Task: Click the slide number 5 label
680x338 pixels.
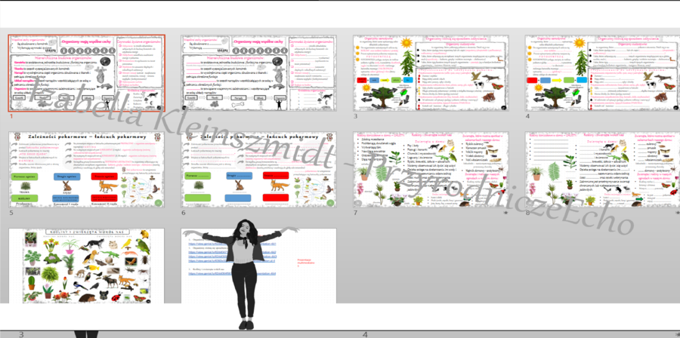Action: tap(11, 213)
